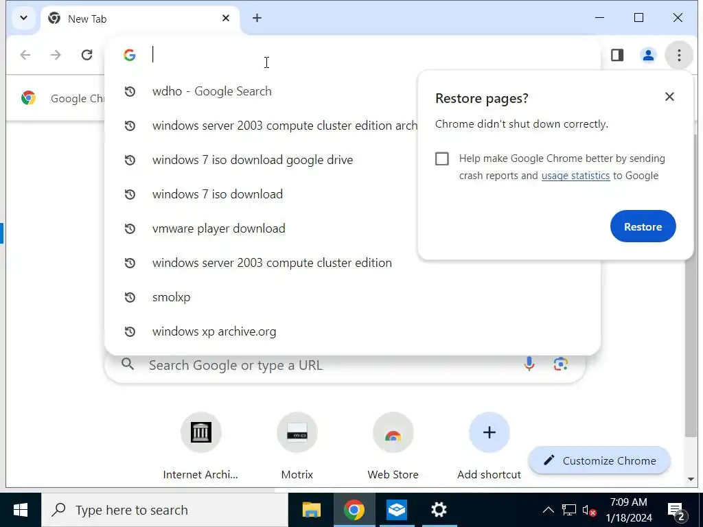Open the profile avatar menu
Viewport: 703px width, 527px height.
(648, 55)
